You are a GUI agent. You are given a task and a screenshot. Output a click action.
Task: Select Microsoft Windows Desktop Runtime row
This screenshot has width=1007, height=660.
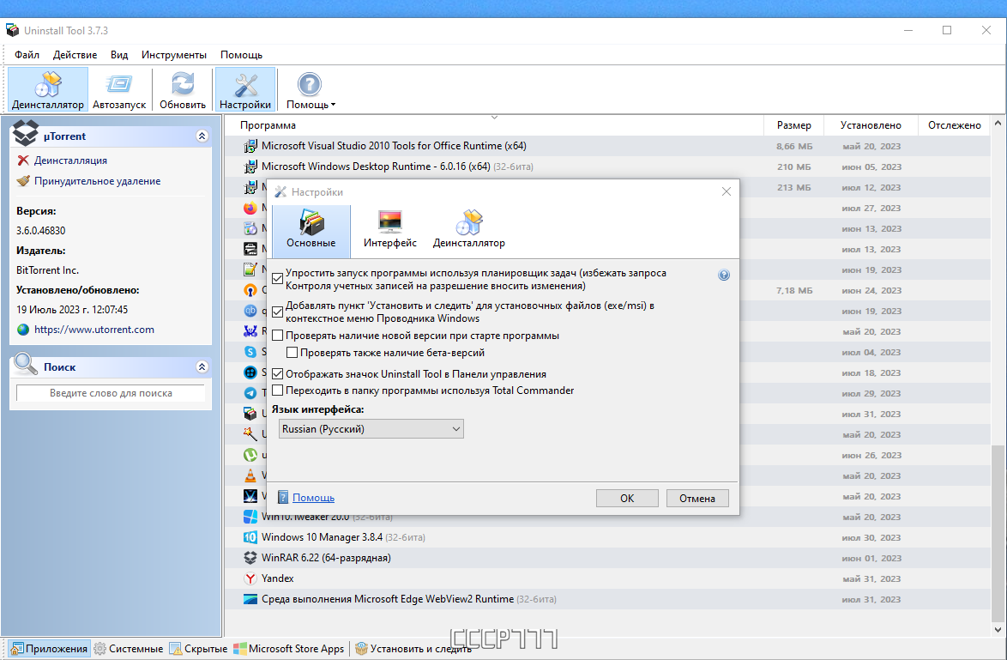[607, 167]
